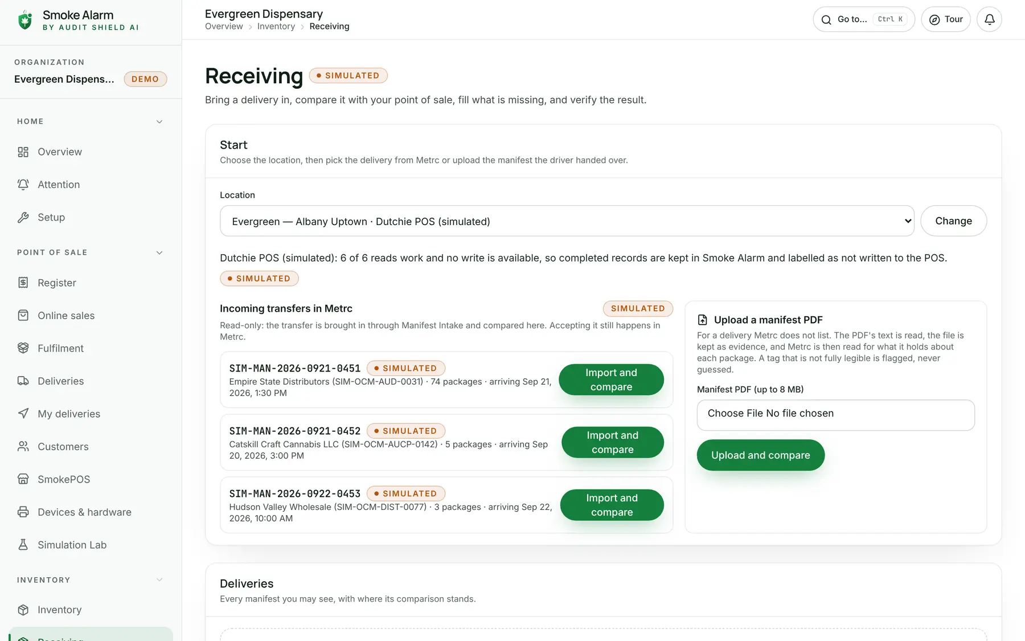Click the "Incoming transfers in Metrc" heading
1025x641 pixels.
286,309
